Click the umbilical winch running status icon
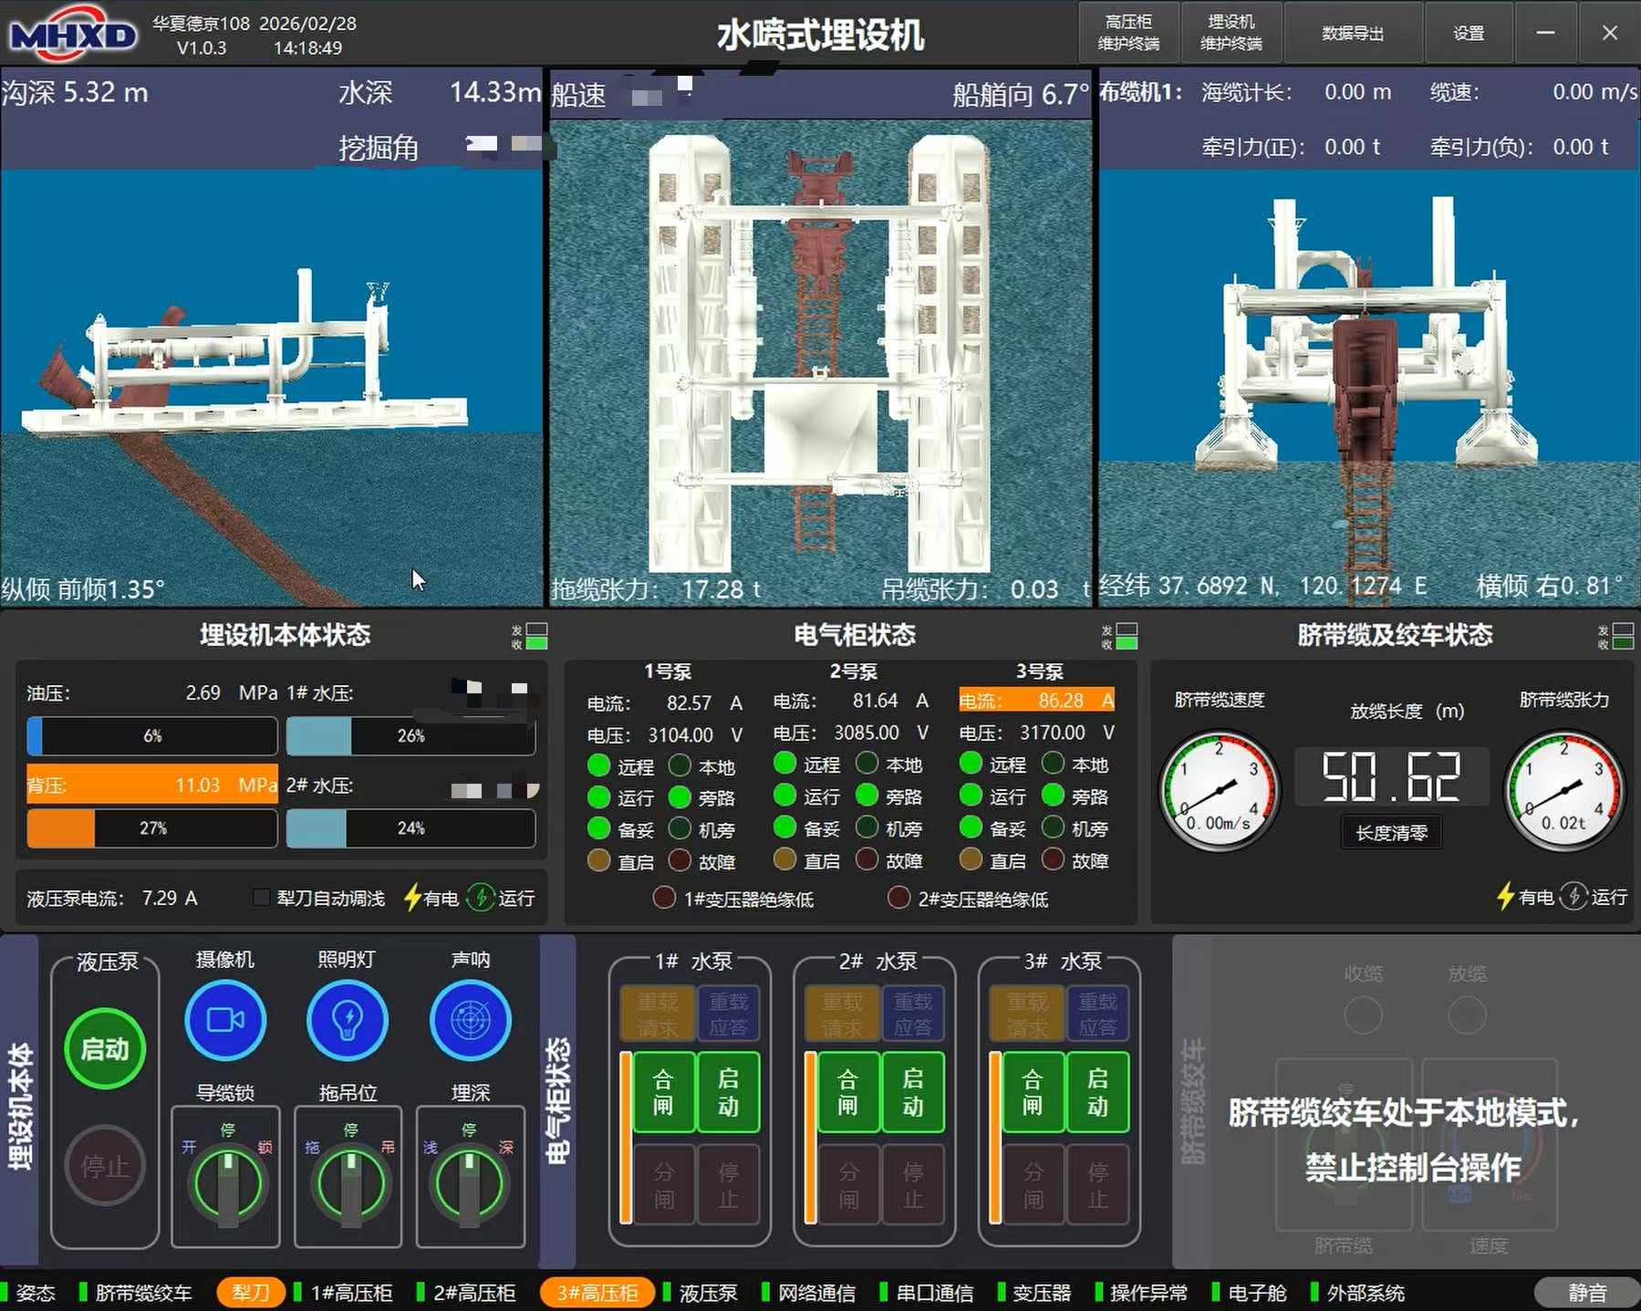Viewport: 1641px width, 1311px height. (x=1573, y=897)
